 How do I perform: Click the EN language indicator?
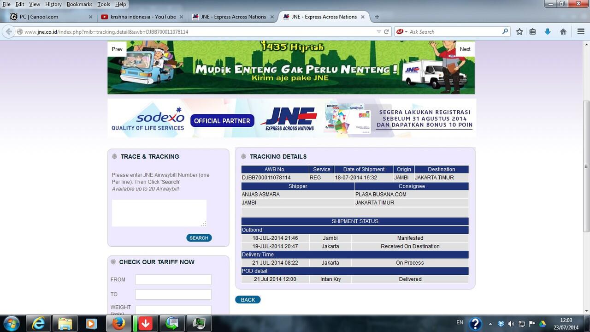coord(460,322)
